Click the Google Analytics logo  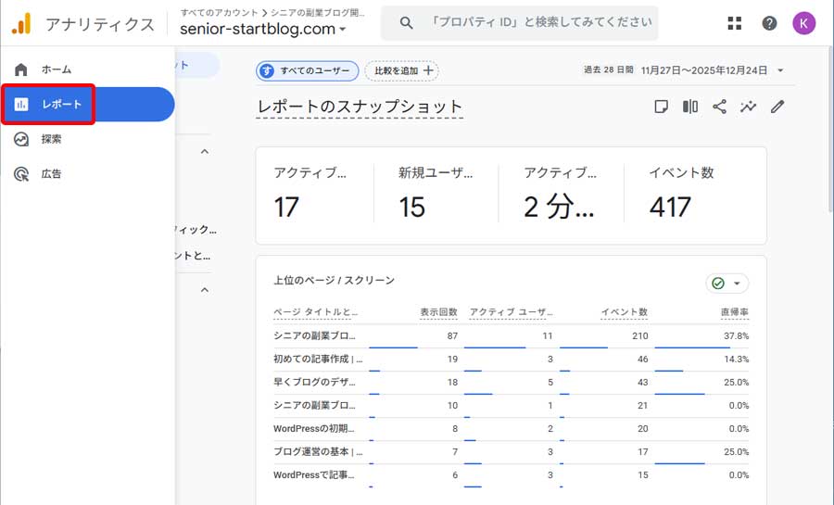click(21, 24)
